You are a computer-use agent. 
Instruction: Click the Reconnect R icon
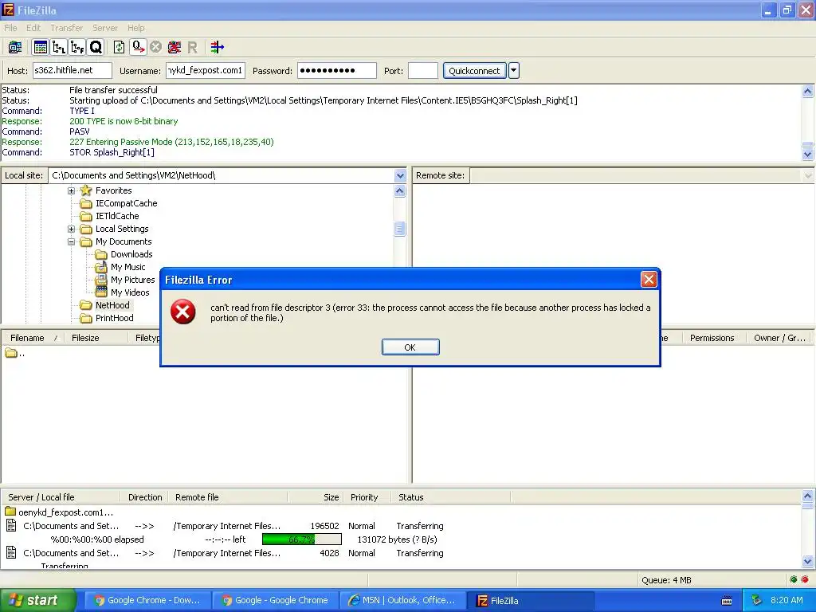[x=193, y=48]
